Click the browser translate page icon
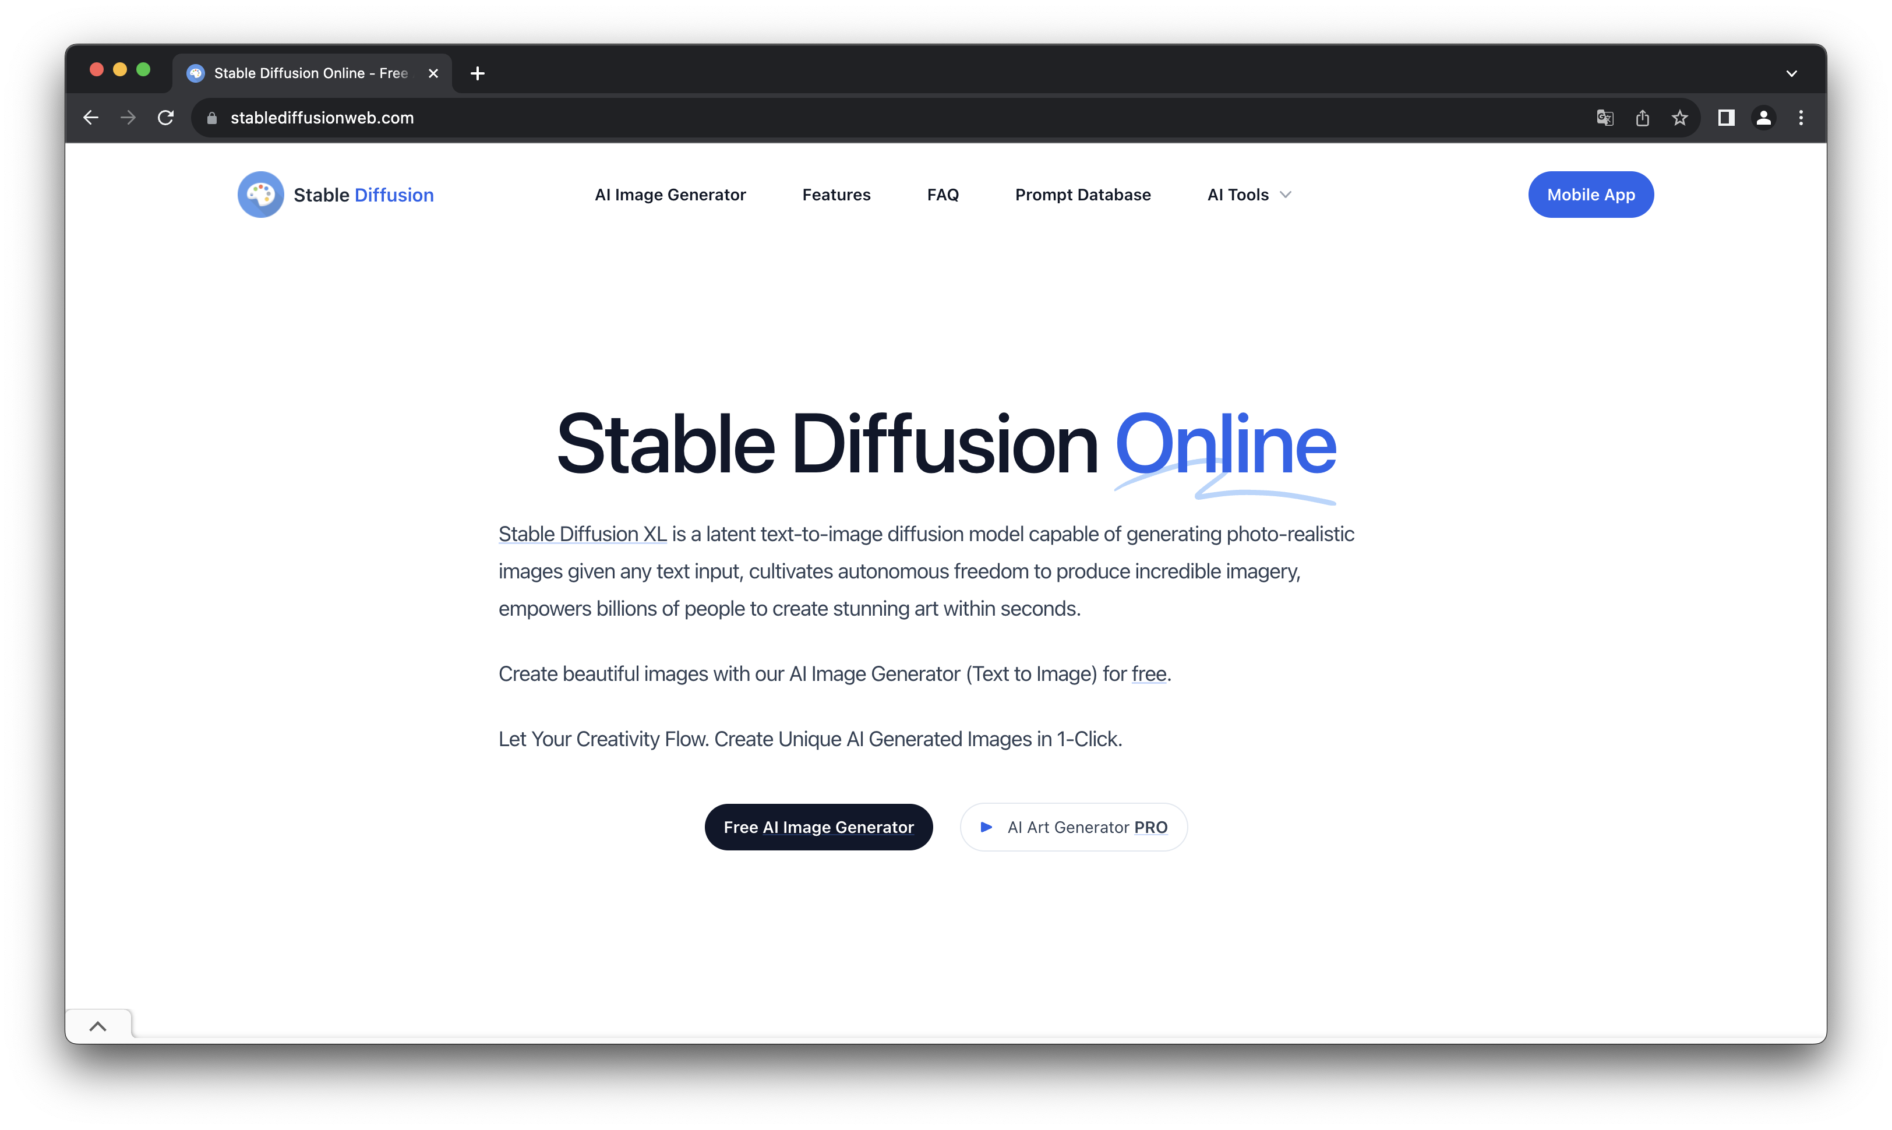This screenshot has width=1892, height=1130. [x=1604, y=117]
